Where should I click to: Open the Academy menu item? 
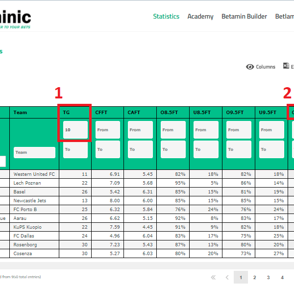(x=200, y=16)
